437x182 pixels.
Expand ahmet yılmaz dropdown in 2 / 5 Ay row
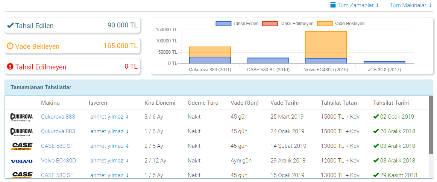(109, 146)
